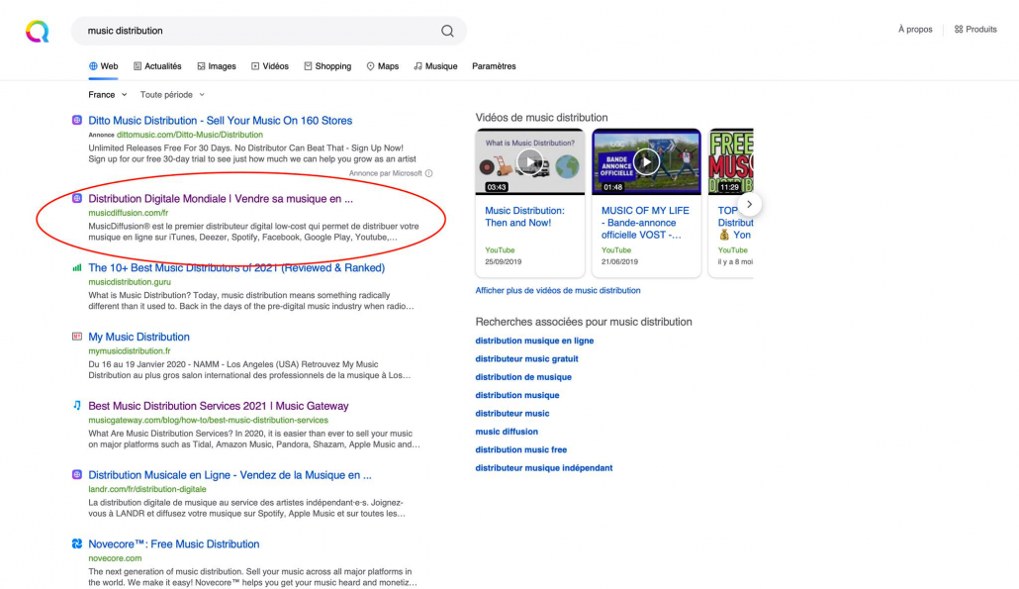Click Afficher plus de vidéos link
This screenshot has width=1019, height=589.
pyautogui.click(x=558, y=291)
